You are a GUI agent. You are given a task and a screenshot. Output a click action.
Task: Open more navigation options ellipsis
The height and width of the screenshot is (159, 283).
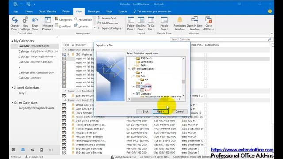(51, 150)
